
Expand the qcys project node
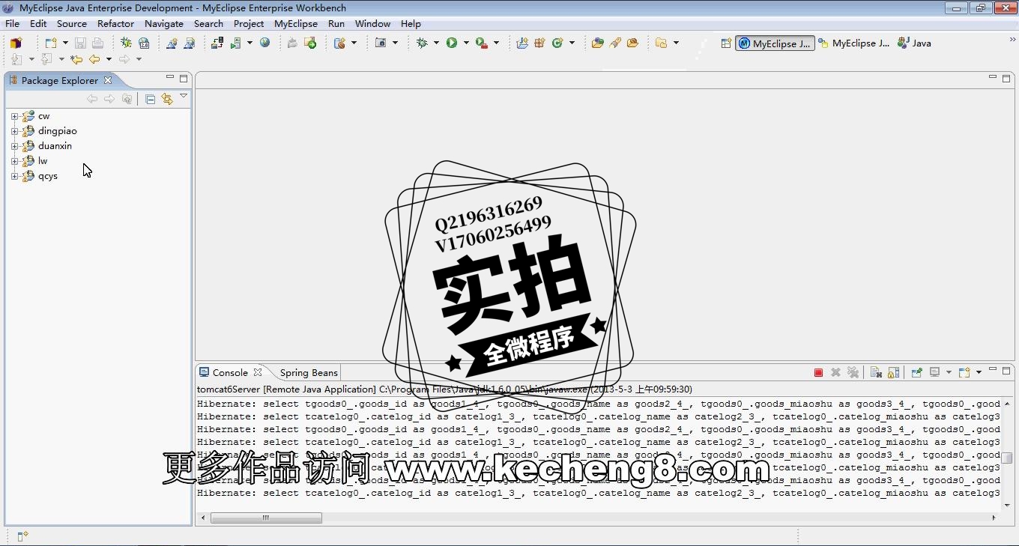14,176
